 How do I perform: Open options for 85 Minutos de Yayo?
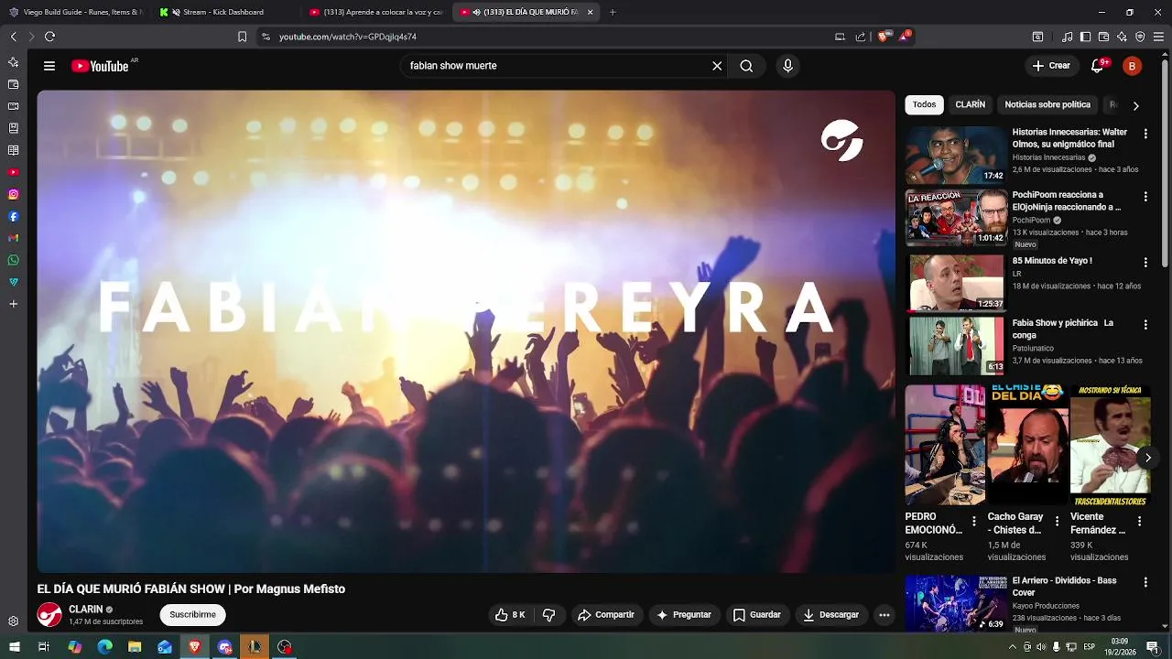point(1145,263)
